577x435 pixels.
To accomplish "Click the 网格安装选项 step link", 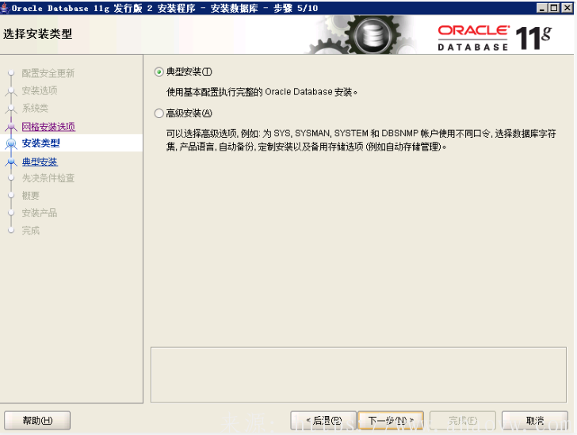I will pyautogui.click(x=48, y=126).
